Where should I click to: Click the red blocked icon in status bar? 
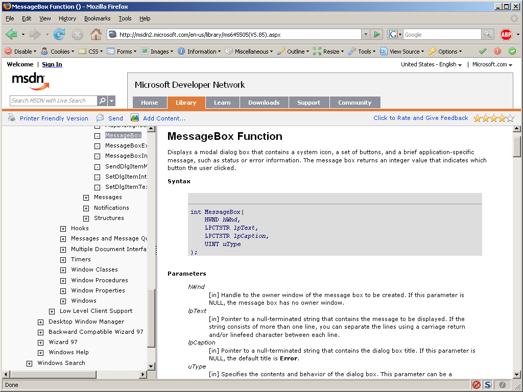click(x=477, y=385)
